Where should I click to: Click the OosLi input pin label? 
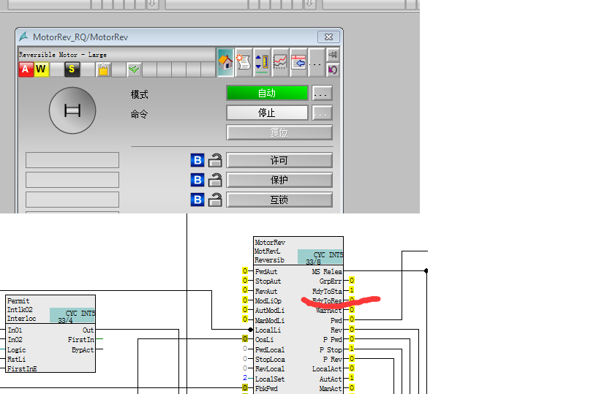[x=264, y=339]
